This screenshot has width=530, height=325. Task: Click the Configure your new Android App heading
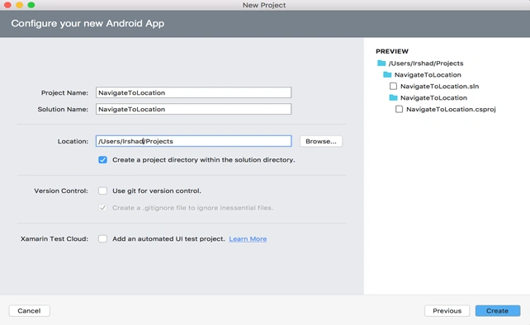click(x=88, y=23)
